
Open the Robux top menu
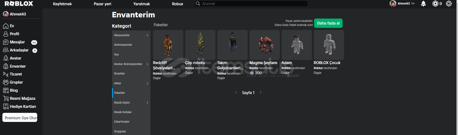(178, 4)
